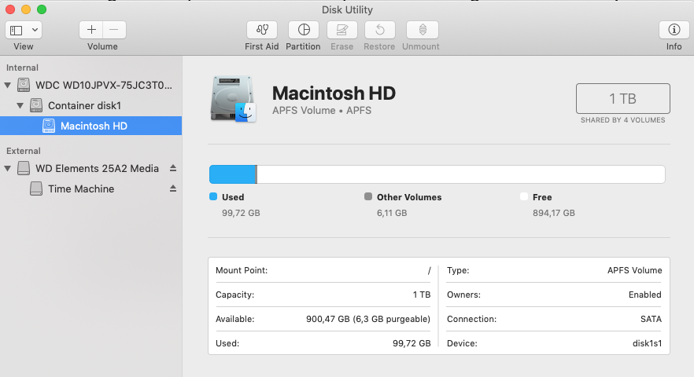This screenshot has width=694, height=377.
Task: Click the '99,72 GB' used legend value
Action: click(241, 213)
